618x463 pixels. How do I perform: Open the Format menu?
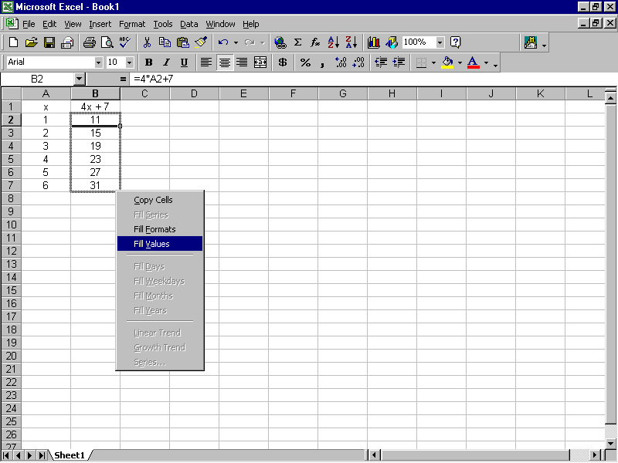coord(132,25)
